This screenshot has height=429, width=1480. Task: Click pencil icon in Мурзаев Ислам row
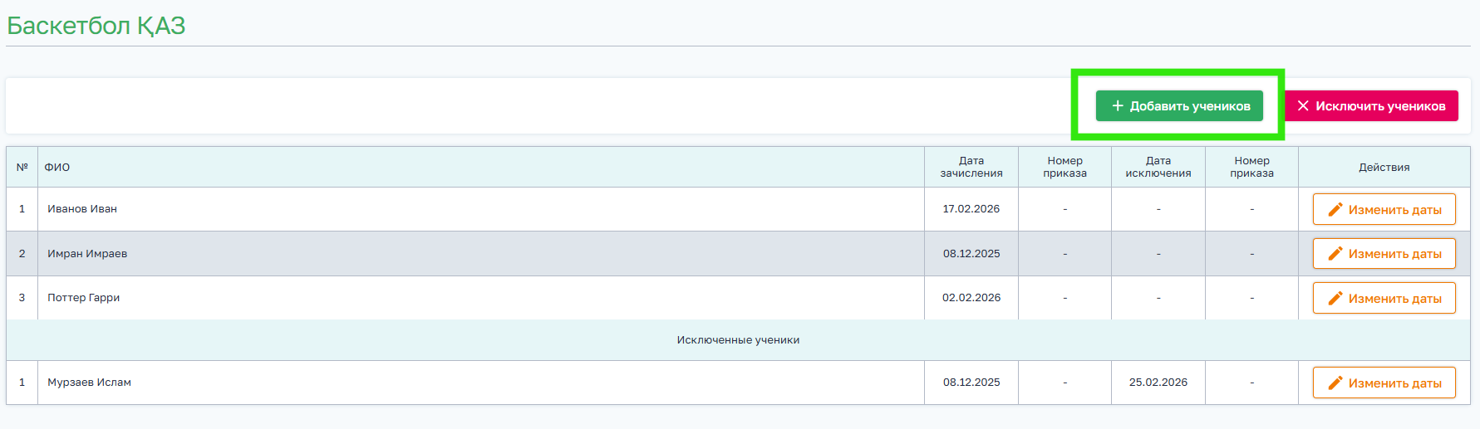1335,383
